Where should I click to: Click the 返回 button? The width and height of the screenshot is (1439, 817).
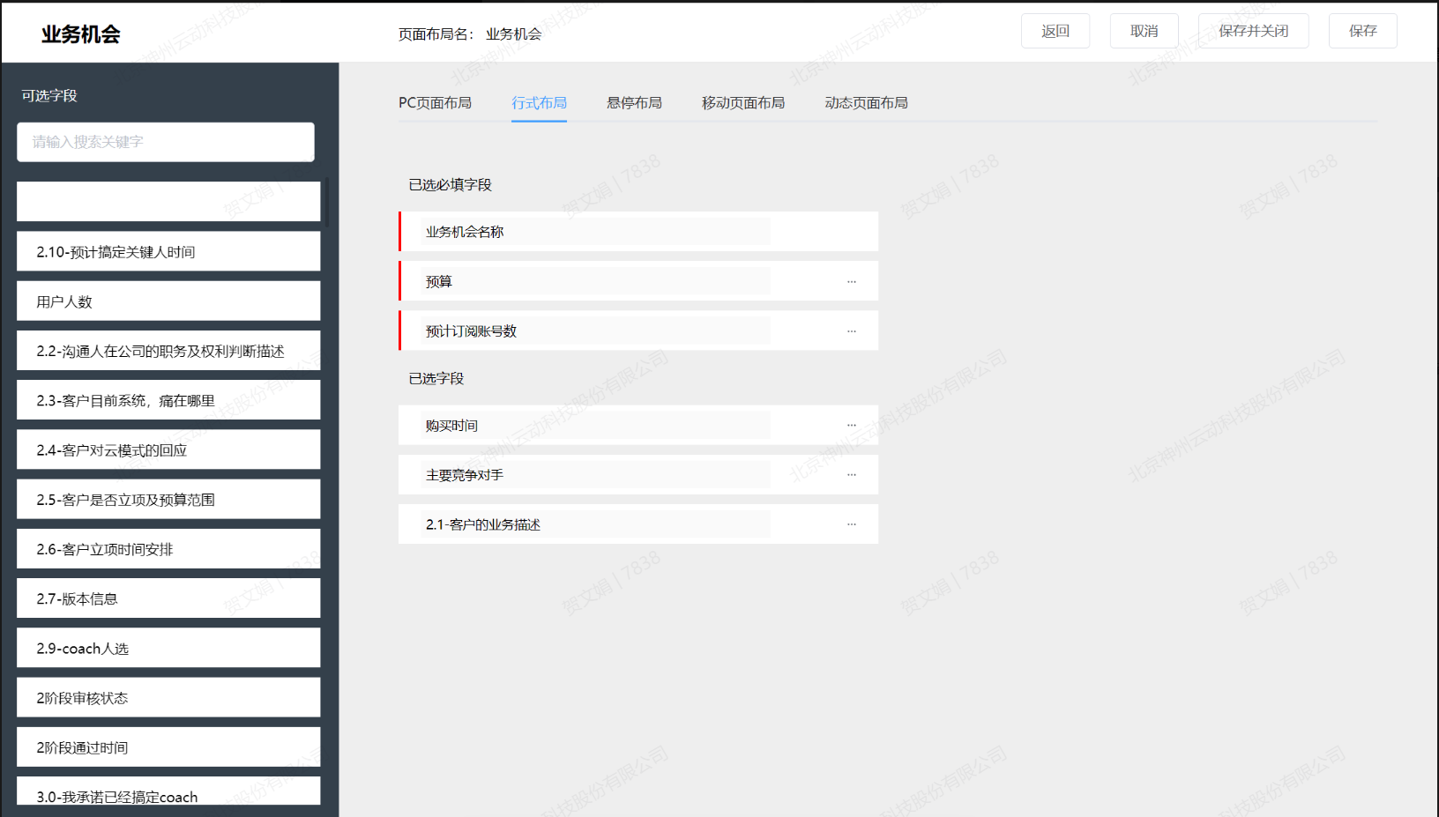pyautogui.click(x=1055, y=31)
